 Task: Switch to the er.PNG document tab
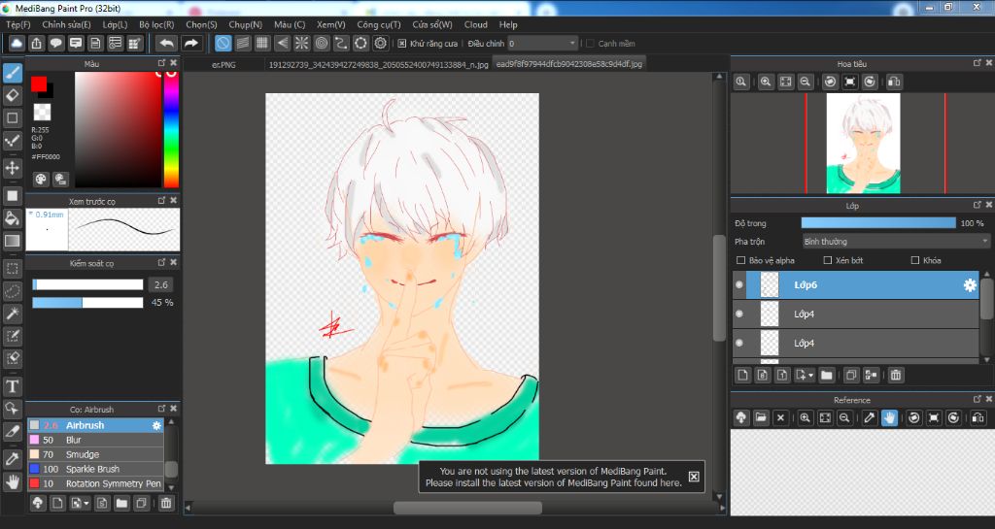tap(224, 65)
